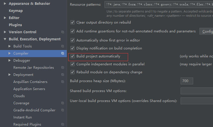Click project-level icon beside Version Control

(x=62, y=32)
